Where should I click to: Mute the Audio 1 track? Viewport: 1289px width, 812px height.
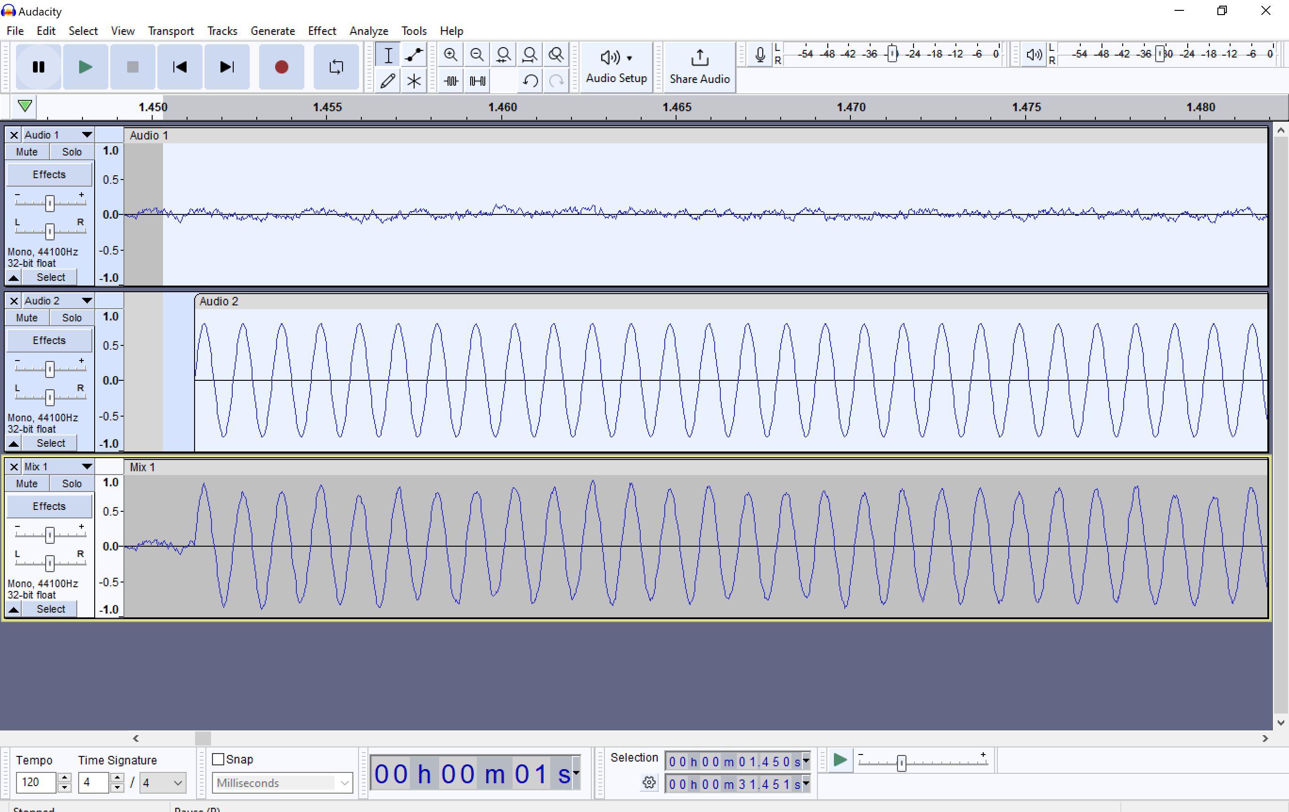coord(27,152)
